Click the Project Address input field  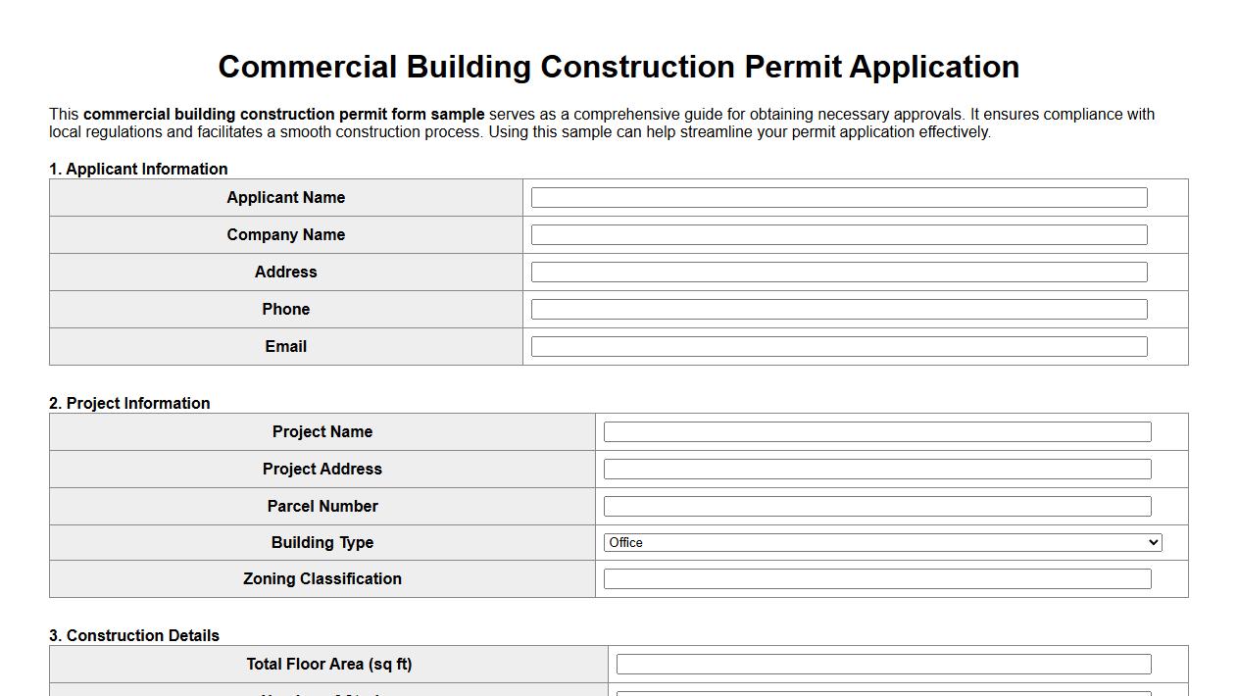point(878,469)
